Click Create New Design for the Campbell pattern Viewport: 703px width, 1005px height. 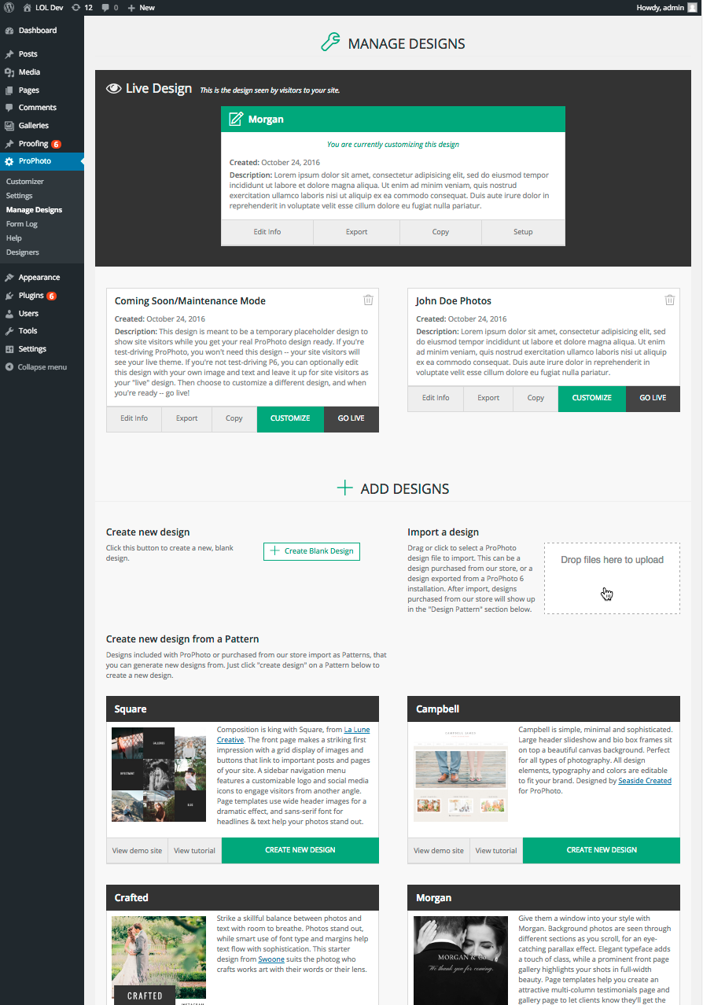click(x=602, y=850)
